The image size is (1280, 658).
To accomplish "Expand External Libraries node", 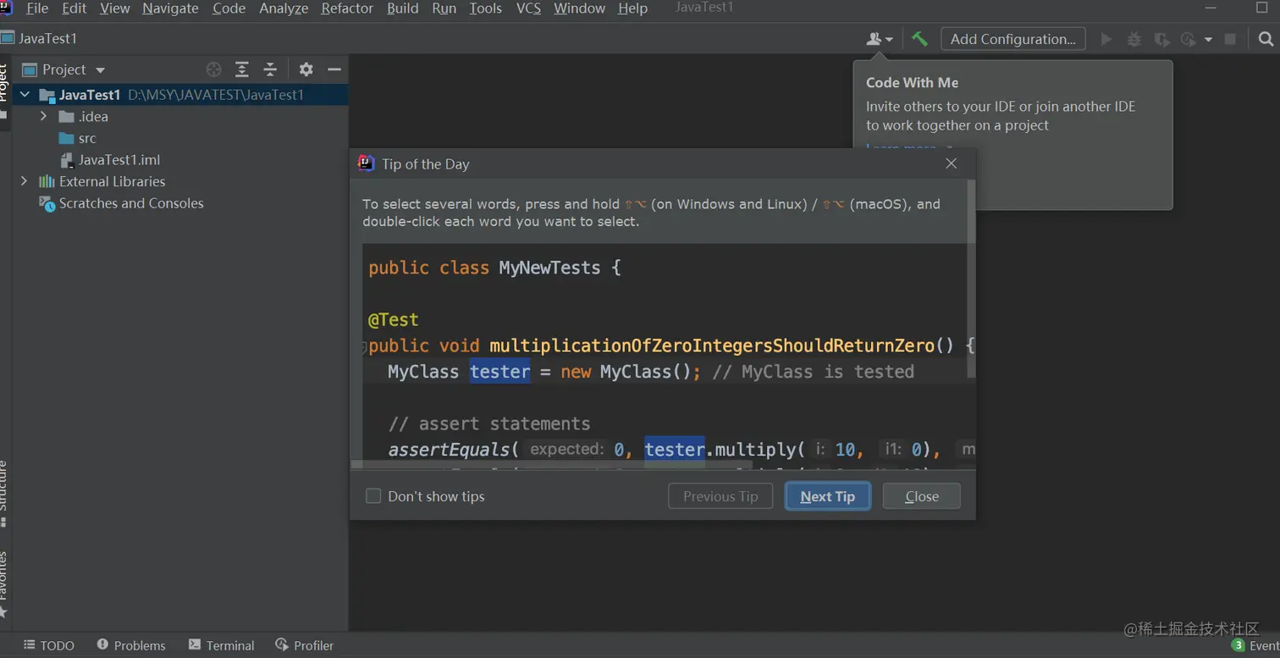I will (x=24, y=181).
